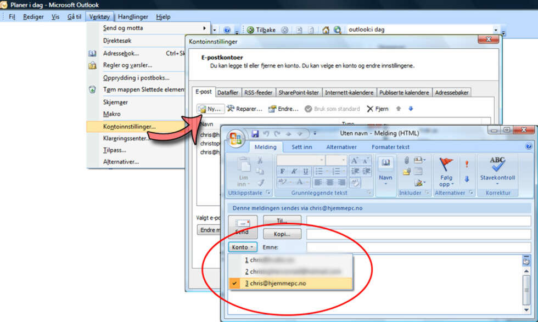Increase font size with the grow font icon

tap(354, 160)
